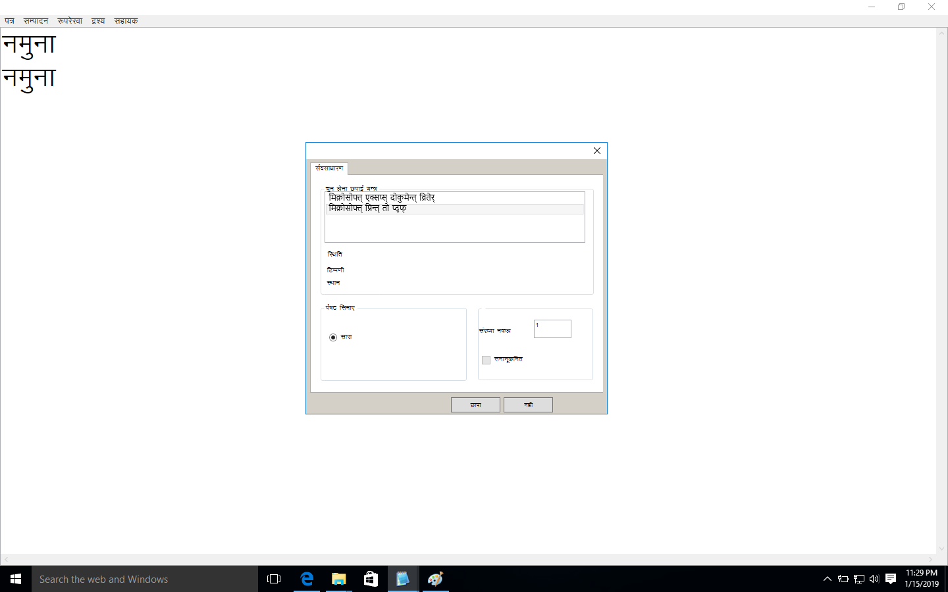Click the छापा print button
948x592 pixels.
point(475,405)
